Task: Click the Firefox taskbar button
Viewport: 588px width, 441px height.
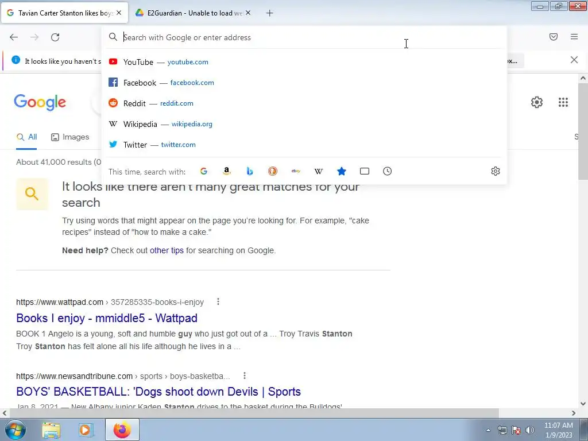Action: tap(122, 430)
